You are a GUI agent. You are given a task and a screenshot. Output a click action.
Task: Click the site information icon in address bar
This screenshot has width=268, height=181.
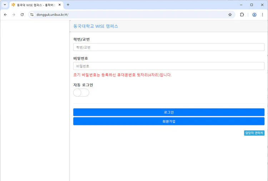click(x=32, y=15)
